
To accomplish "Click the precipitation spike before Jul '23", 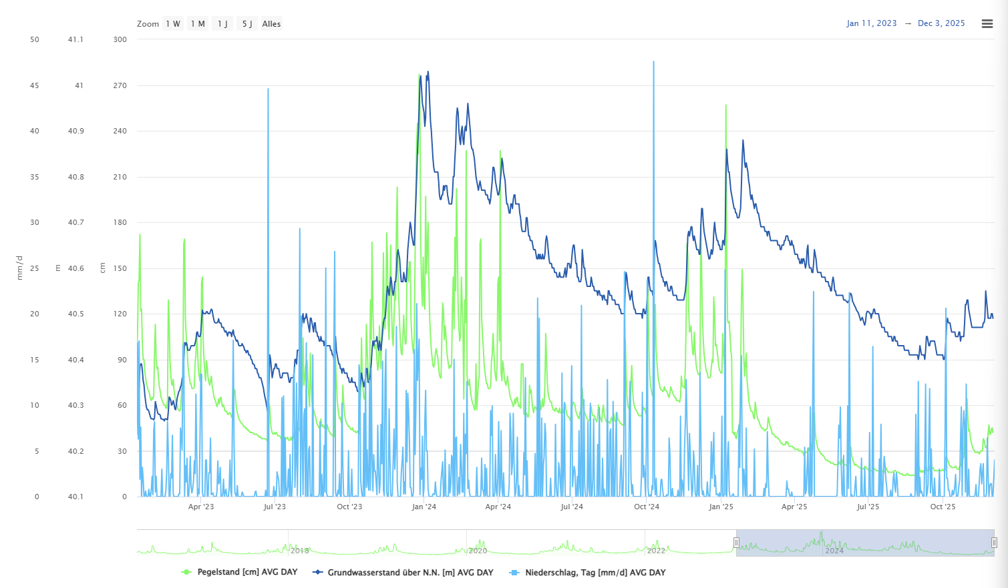I will (x=268, y=89).
